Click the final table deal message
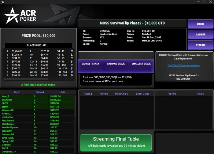214x154 pixels. 38,85
